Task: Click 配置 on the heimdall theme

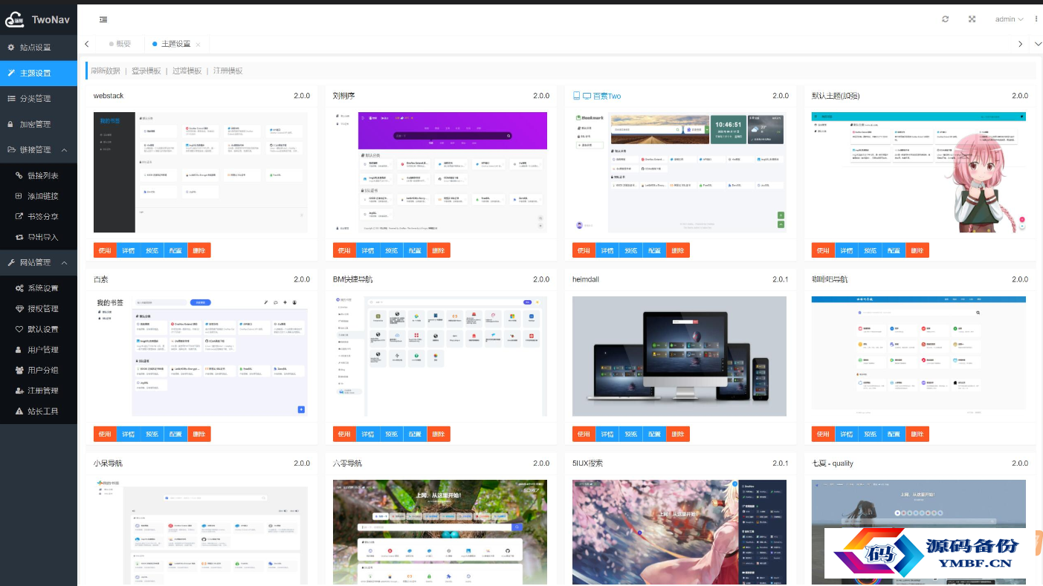Action: pyautogui.click(x=654, y=434)
